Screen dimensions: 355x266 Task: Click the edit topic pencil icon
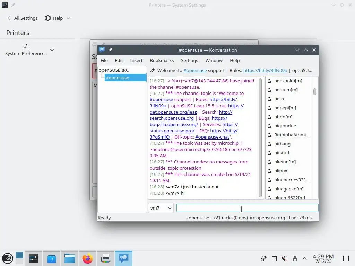click(x=153, y=70)
